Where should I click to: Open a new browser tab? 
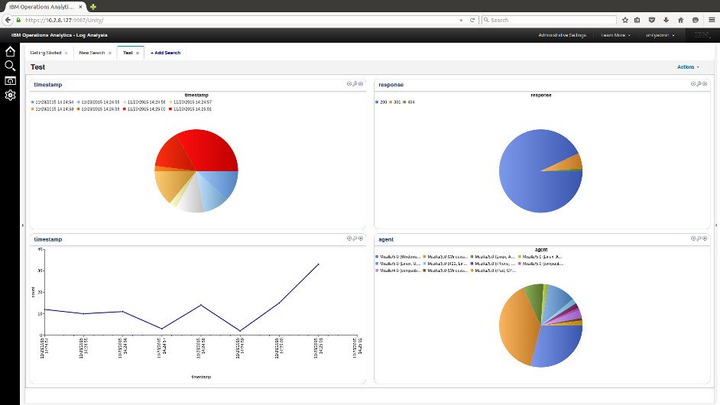[93, 7]
